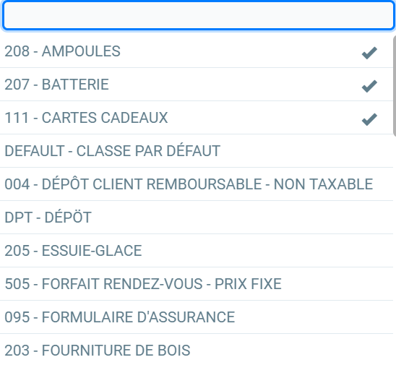Choose 505 - FORFAIT RENDEZ-VOUS - PRIX FIXE
Screen dimensions: 396x365
click(x=197, y=284)
